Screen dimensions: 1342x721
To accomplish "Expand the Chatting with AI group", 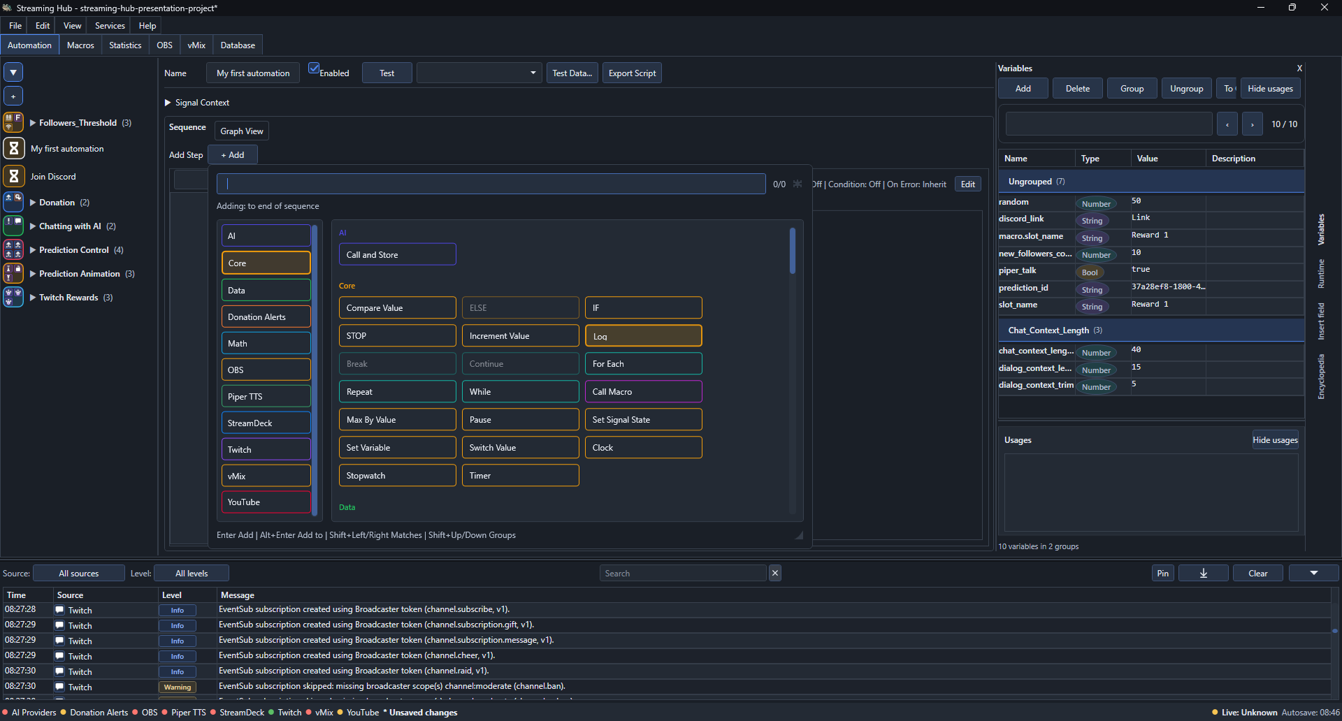I will [x=33, y=226].
